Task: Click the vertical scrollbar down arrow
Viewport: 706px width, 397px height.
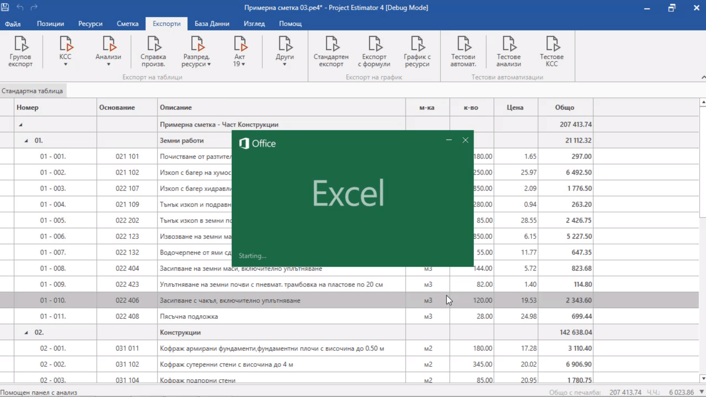Action: (703, 378)
